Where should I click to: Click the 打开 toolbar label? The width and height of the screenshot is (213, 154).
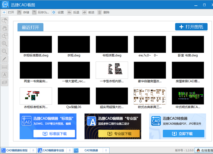coord(11,12)
